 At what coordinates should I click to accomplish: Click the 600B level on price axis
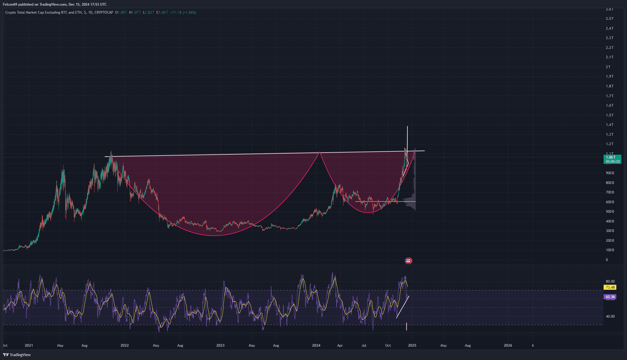[610, 202]
